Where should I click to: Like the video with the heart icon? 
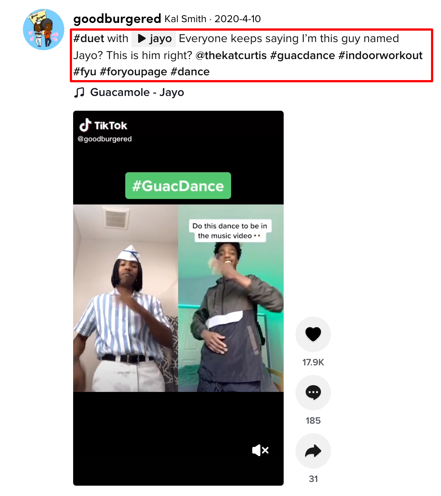313,334
